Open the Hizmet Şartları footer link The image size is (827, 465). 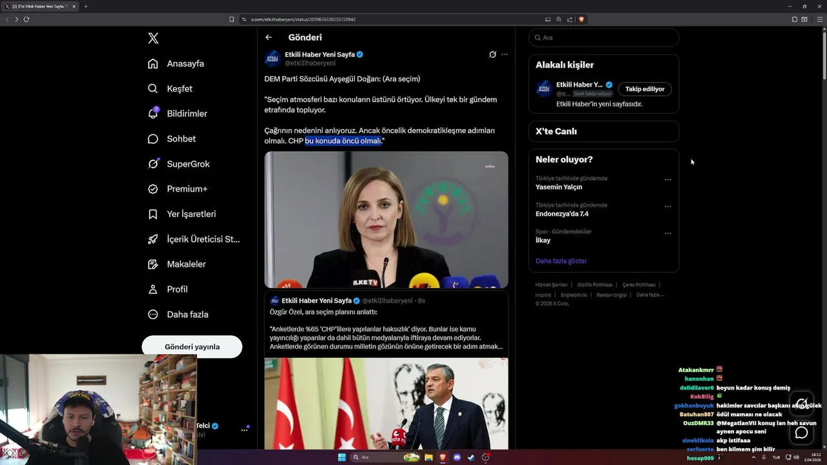click(x=551, y=285)
